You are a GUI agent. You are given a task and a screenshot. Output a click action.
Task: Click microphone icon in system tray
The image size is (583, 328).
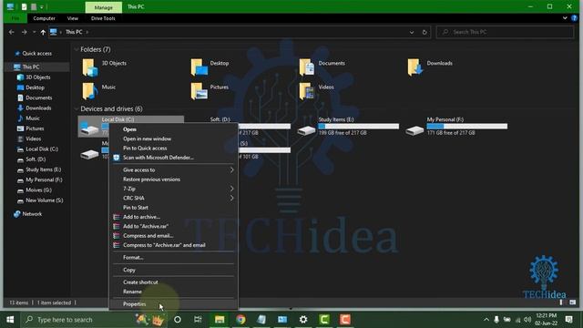(x=496, y=320)
